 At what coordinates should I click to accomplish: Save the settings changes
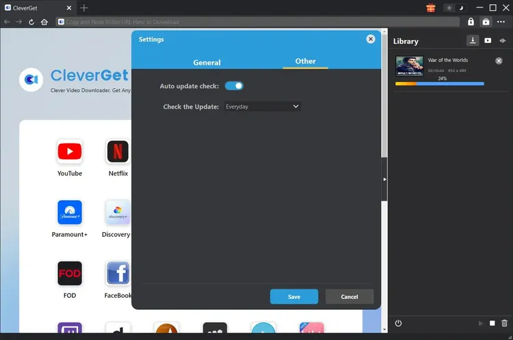click(x=294, y=296)
